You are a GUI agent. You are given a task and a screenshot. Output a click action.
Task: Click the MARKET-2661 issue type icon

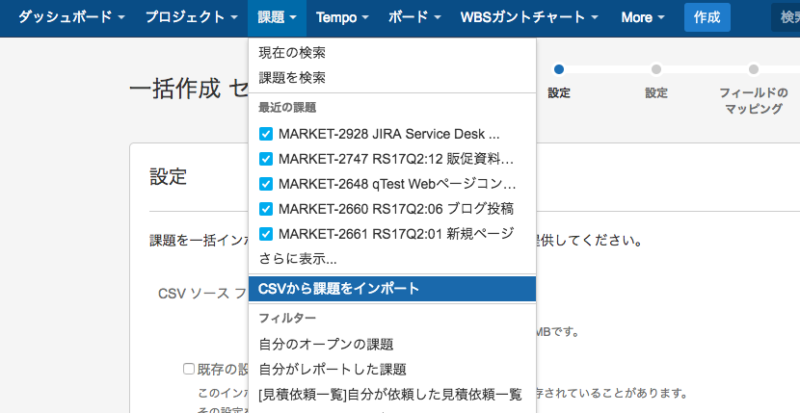click(x=266, y=234)
